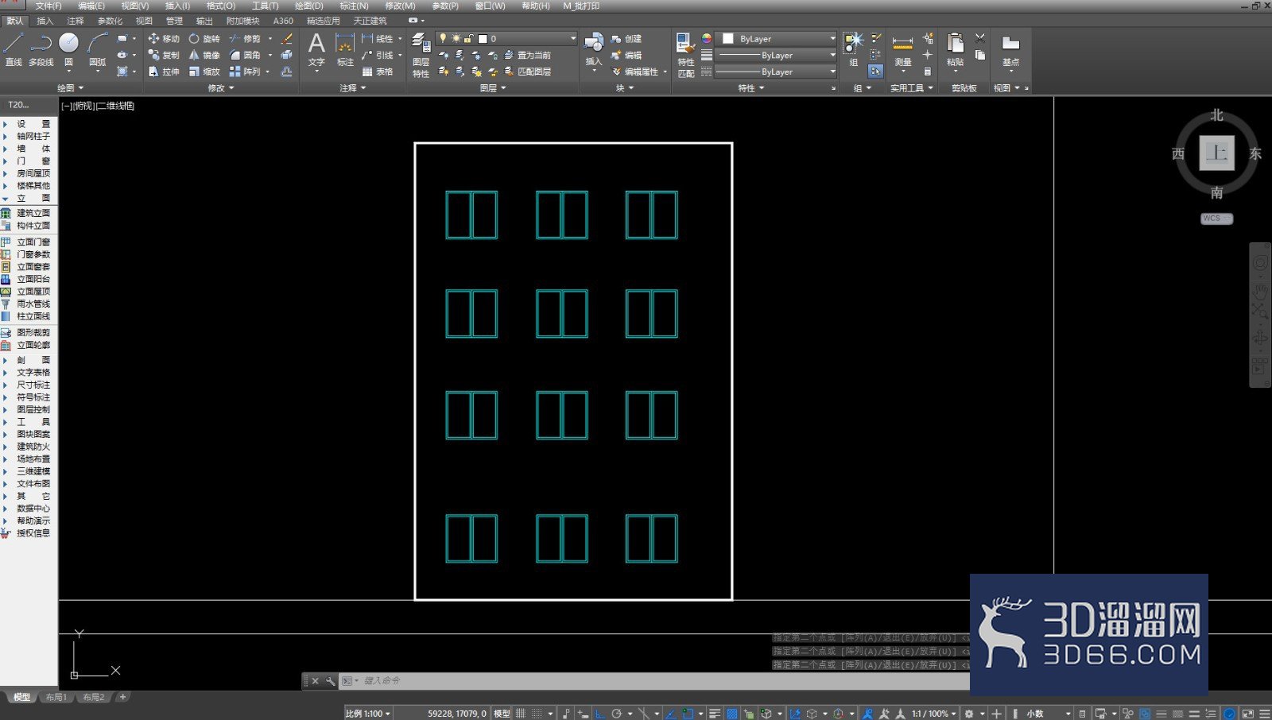This screenshot has width=1272, height=720.
Task: Expand the 绘图 panel flyout
Action: click(x=70, y=88)
